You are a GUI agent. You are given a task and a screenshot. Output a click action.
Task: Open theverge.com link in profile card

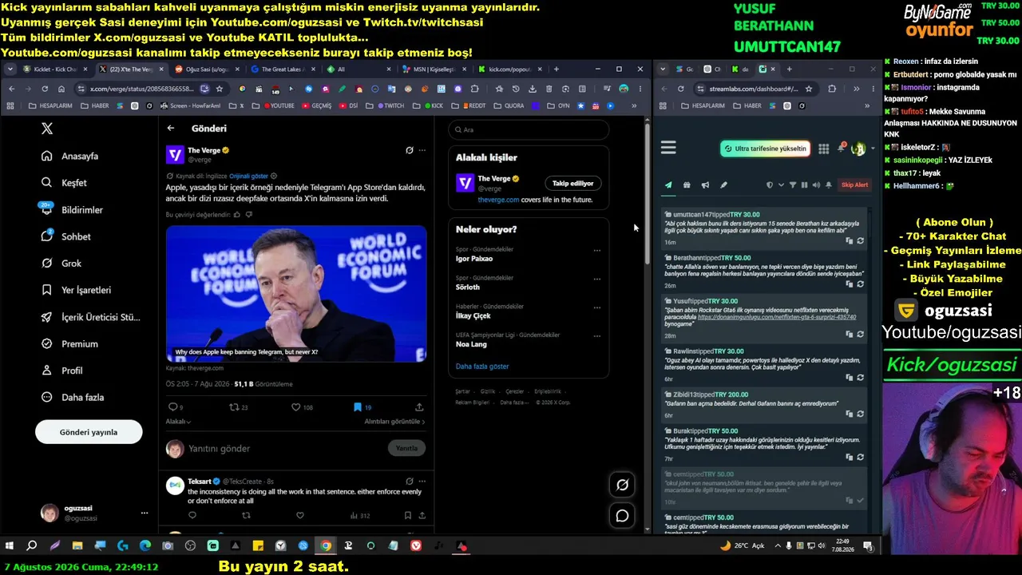(498, 200)
